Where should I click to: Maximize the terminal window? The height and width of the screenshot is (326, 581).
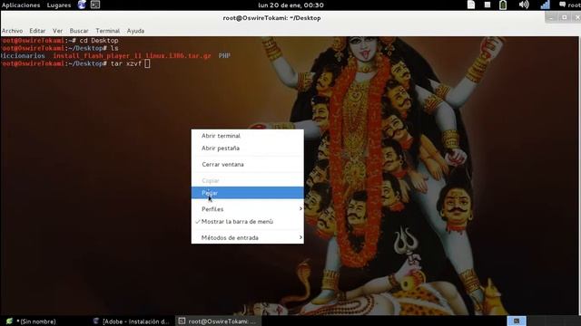pos(565,17)
